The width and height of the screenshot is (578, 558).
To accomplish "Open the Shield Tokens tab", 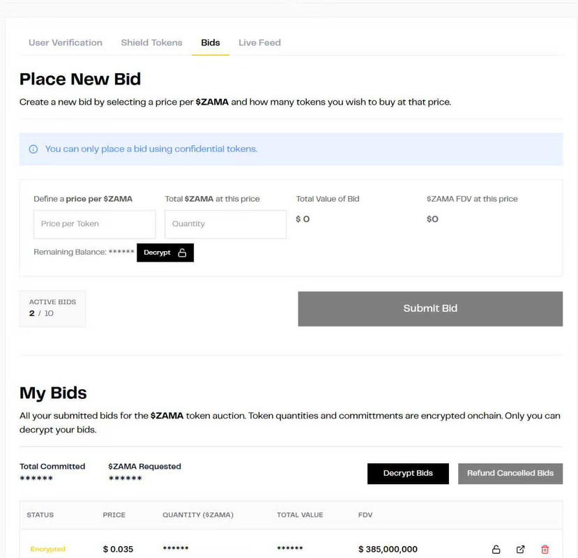I will click(151, 43).
